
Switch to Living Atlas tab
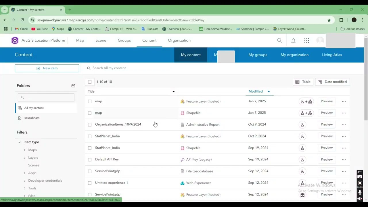[332, 55]
